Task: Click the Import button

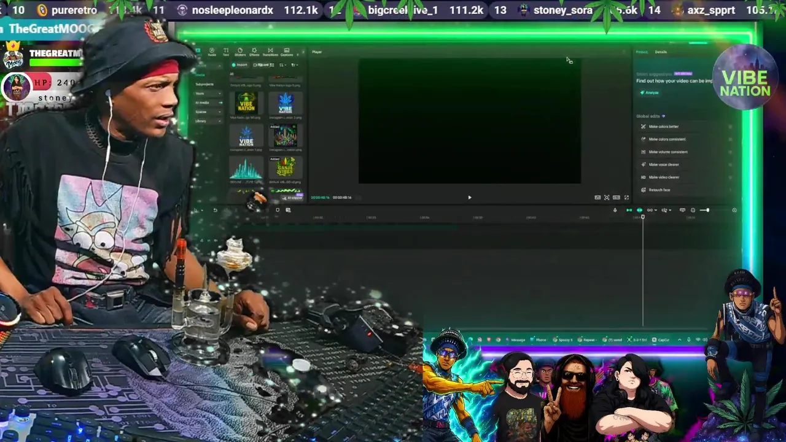Action: click(239, 64)
